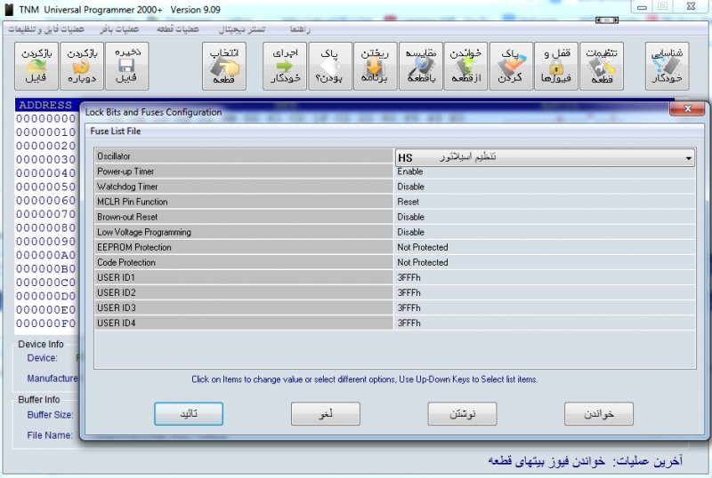Select the Power-up Timer row

[x=395, y=171]
